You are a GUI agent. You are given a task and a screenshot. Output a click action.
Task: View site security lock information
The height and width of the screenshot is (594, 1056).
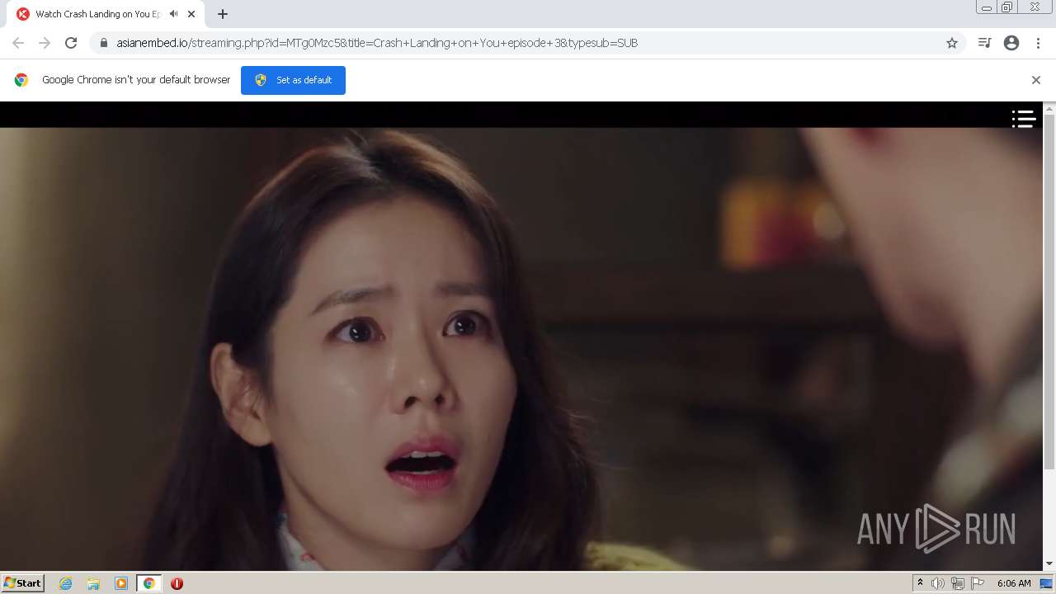104,43
